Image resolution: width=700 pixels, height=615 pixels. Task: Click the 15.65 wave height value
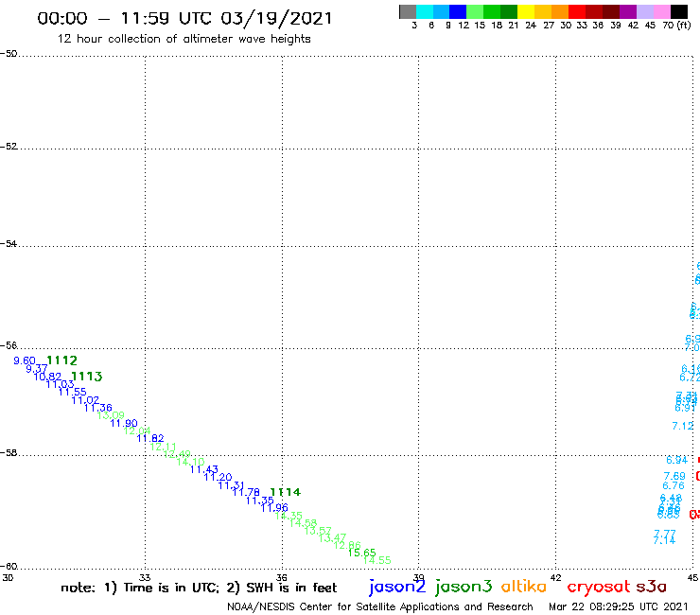click(x=361, y=553)
